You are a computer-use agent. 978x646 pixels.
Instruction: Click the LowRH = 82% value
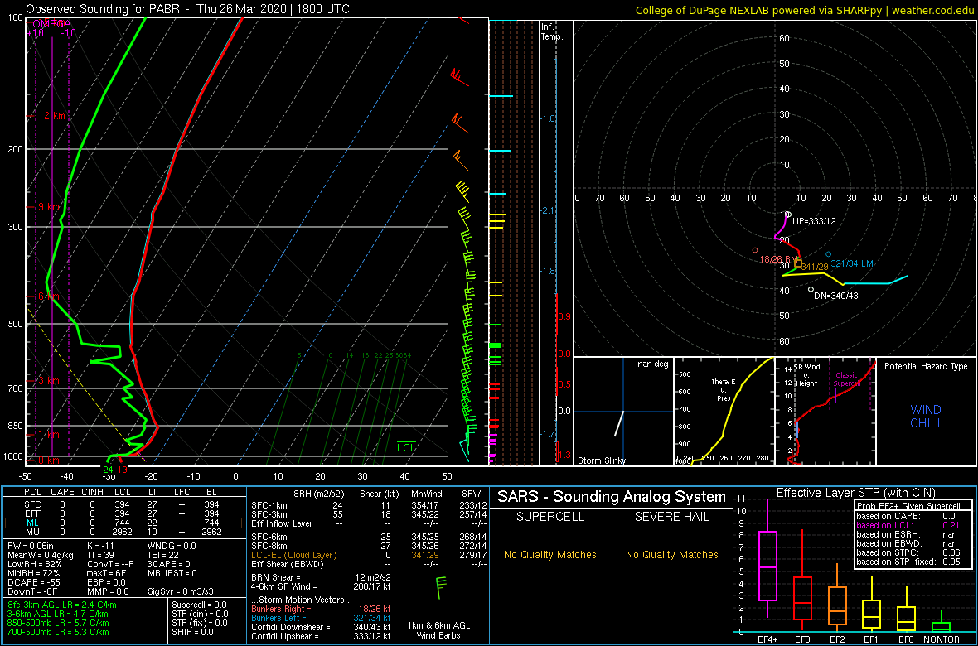(34, 564)
